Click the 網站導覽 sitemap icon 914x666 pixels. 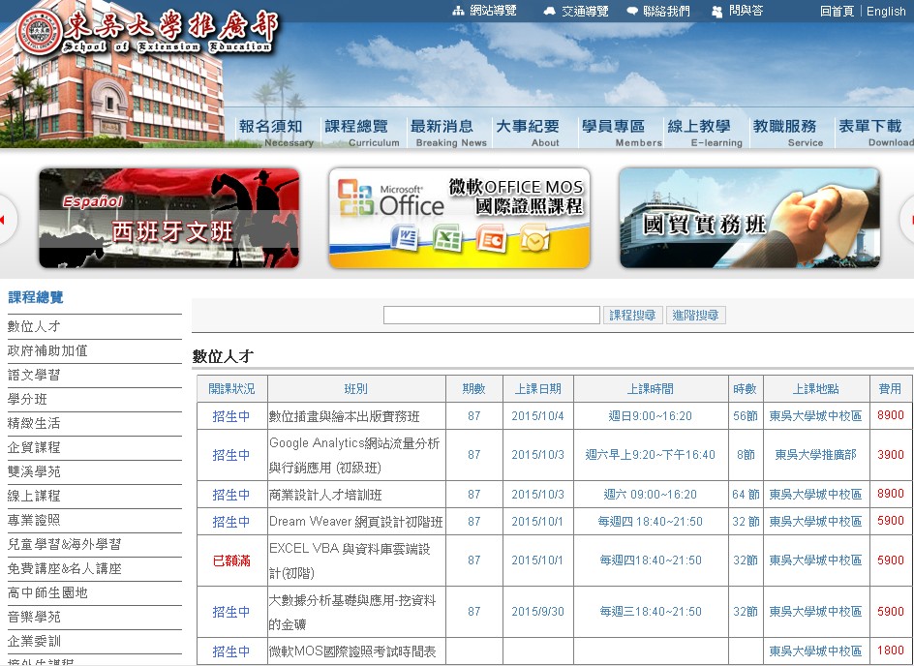[458, 11]
